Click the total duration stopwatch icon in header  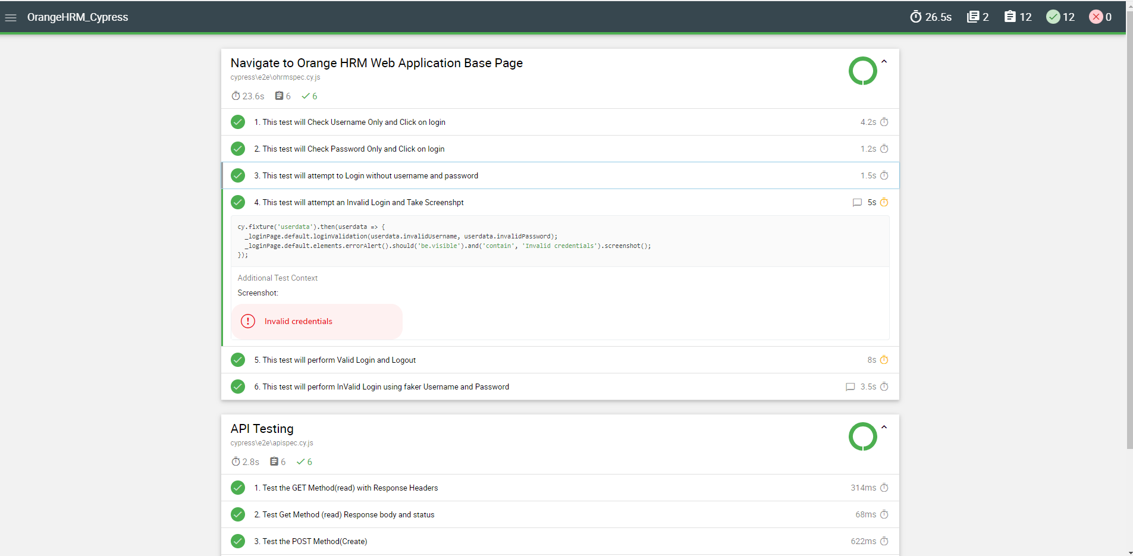pos(916,17)
